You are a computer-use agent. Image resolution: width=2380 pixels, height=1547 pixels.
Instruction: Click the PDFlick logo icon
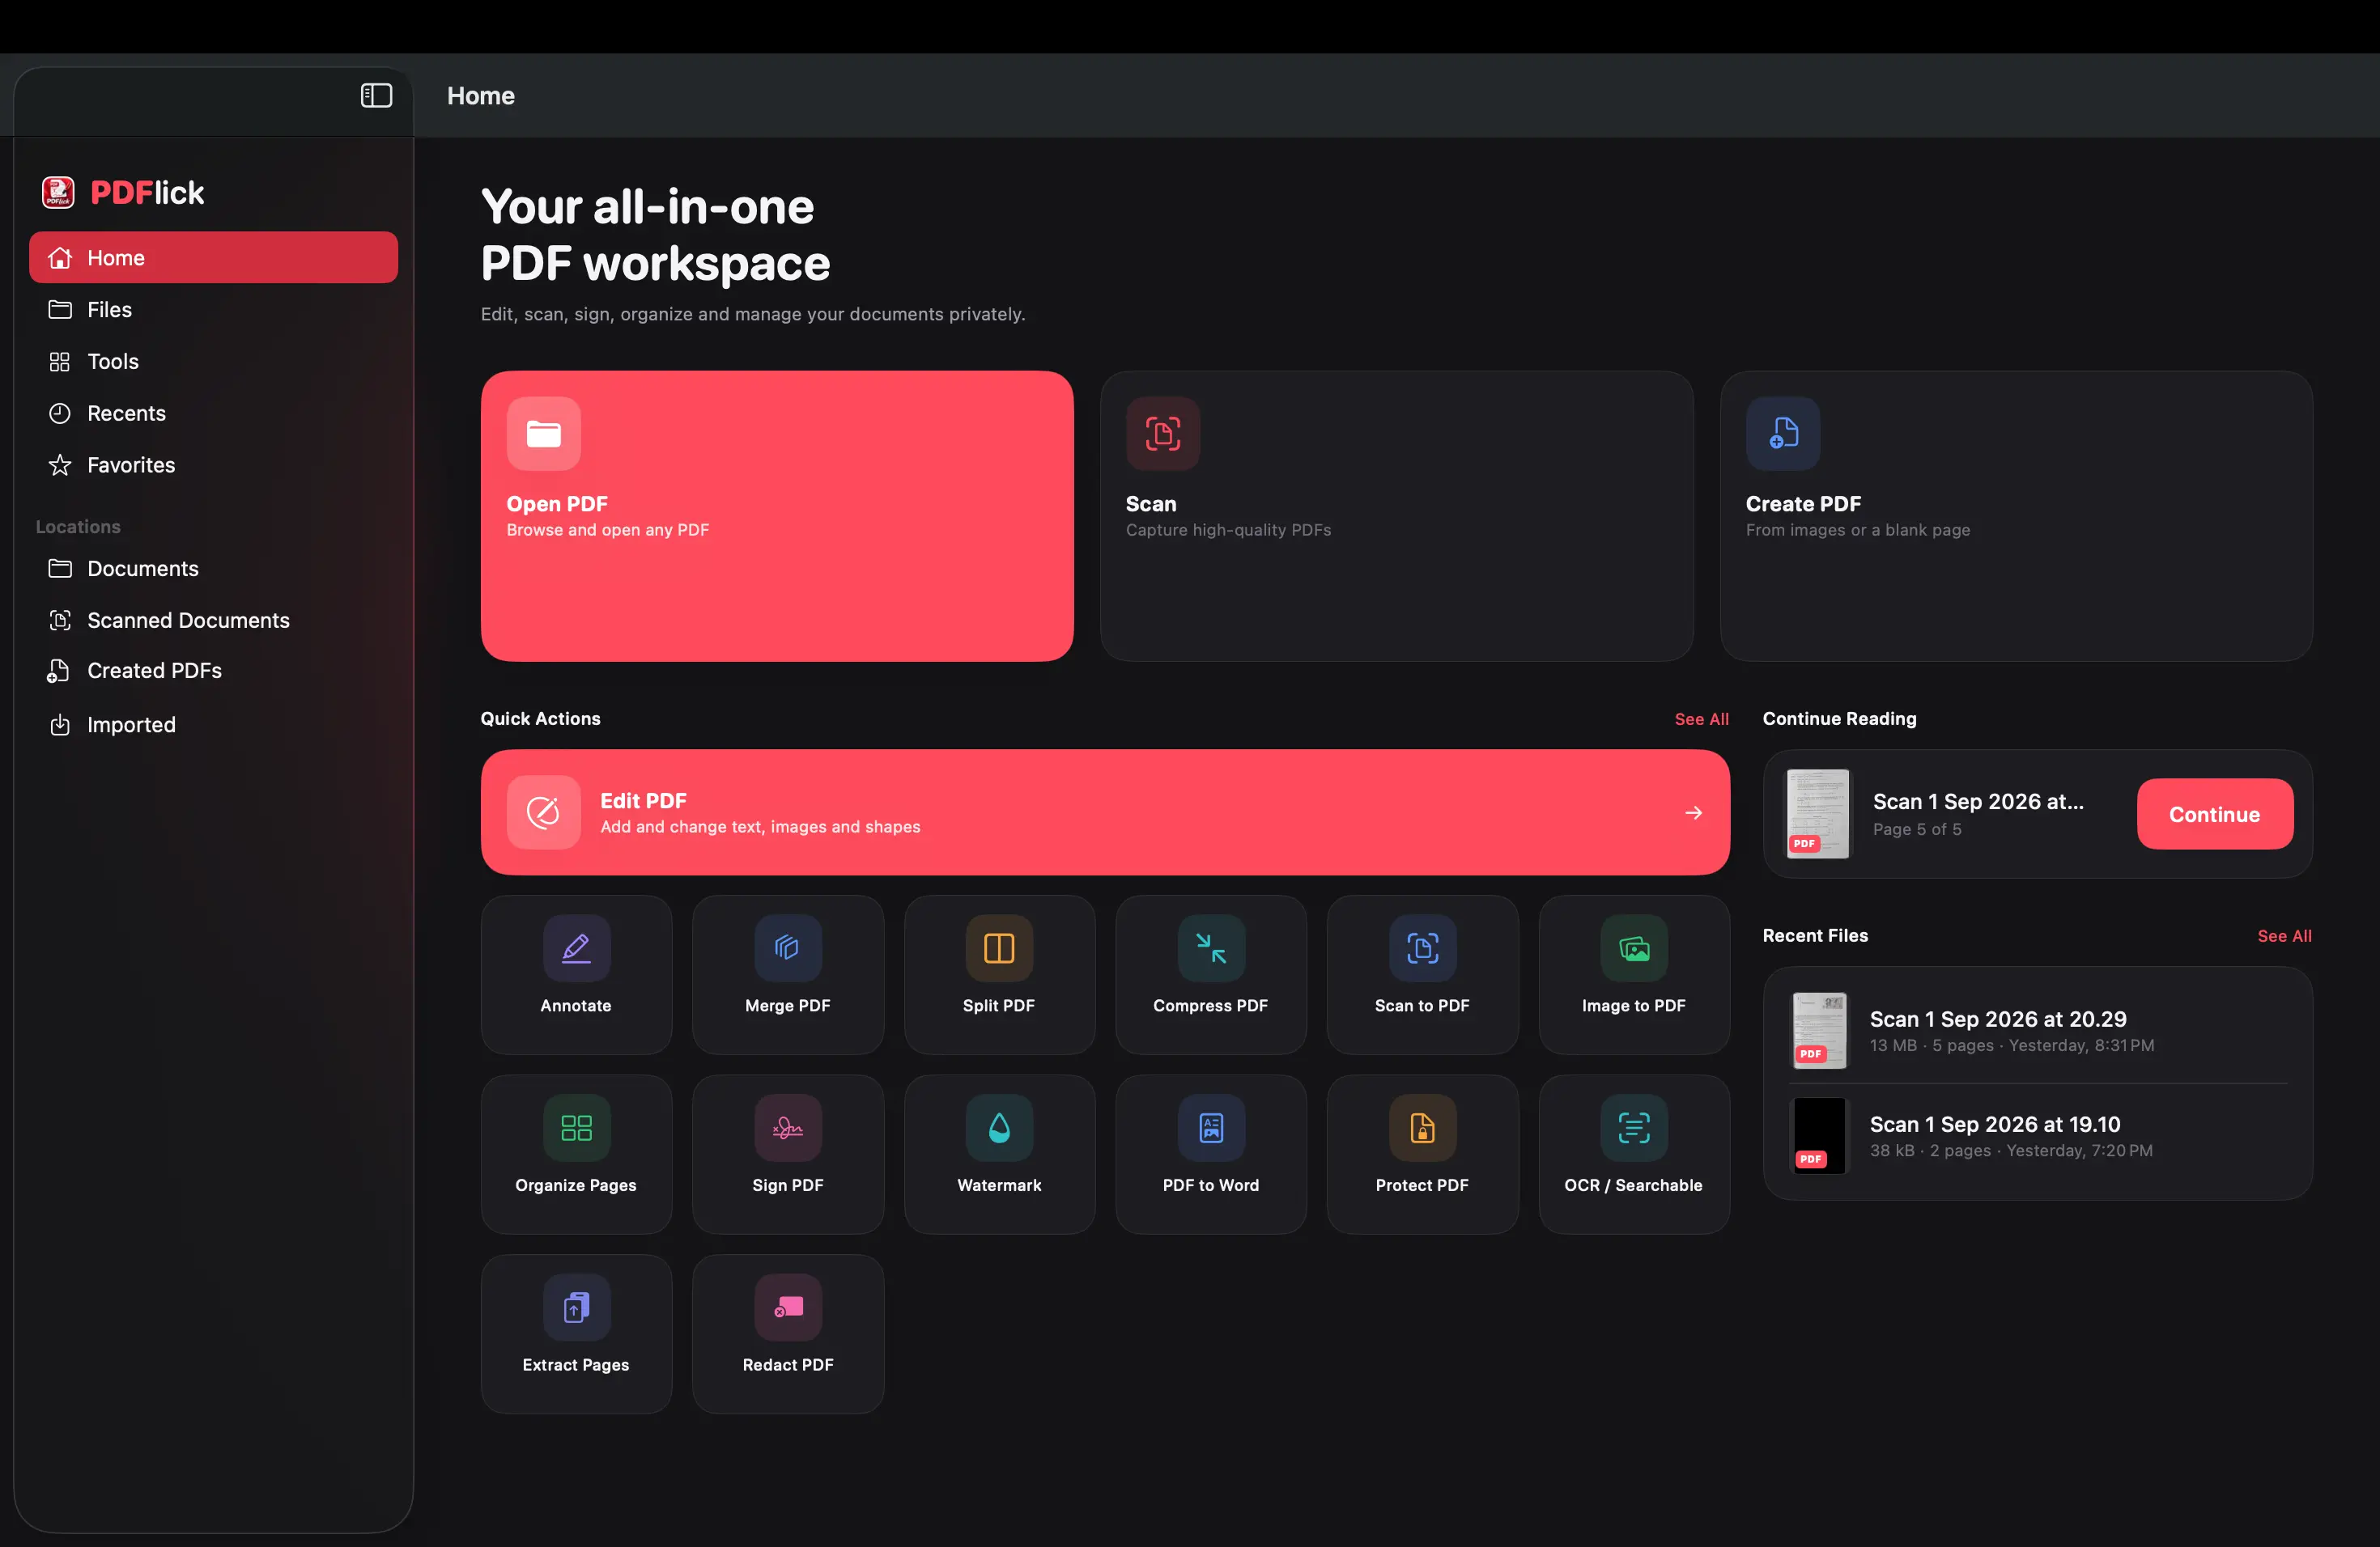pyautogui.click(x=58, y=192)
